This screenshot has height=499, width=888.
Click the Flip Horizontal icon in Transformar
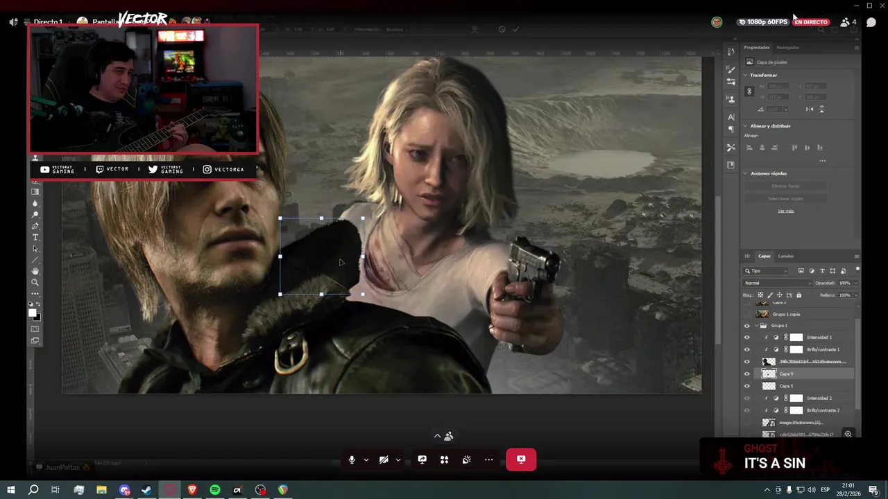810,109
